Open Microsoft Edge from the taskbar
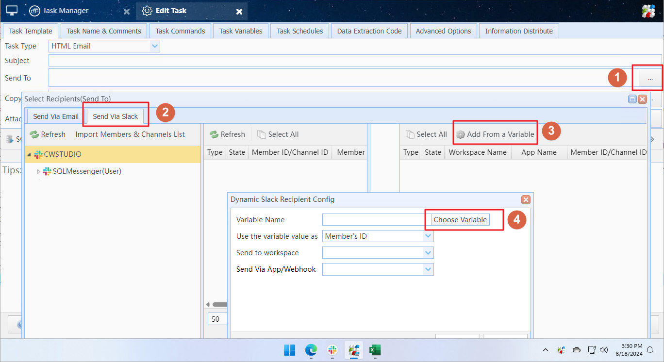Image resolution: width=664 pixels, height=362 pixels. pos(311,349)
